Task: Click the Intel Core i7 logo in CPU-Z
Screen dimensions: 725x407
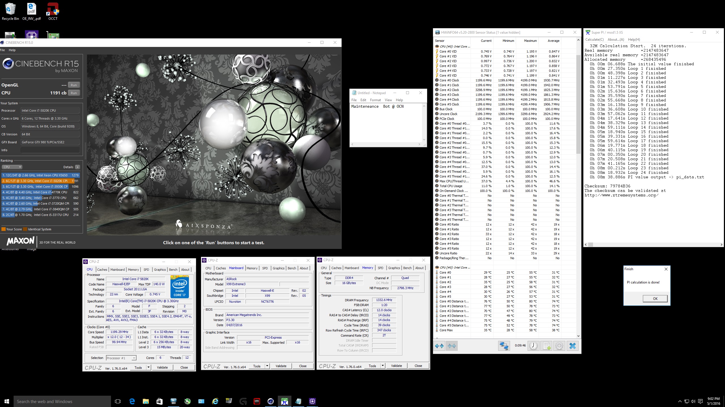Action: pyautogui.click(x=180, y=287)
